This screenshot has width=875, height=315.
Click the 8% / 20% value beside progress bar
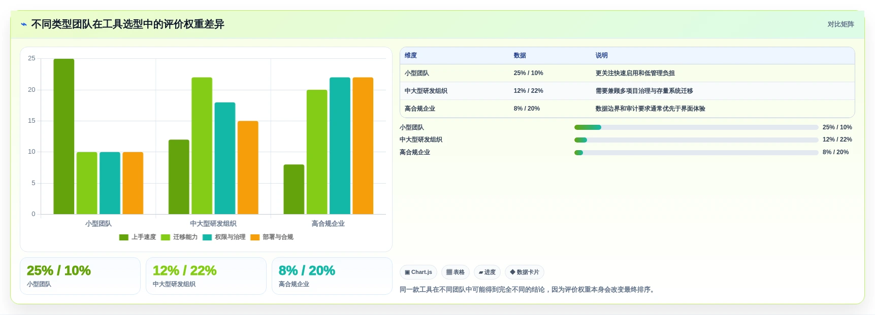point(836,152)
